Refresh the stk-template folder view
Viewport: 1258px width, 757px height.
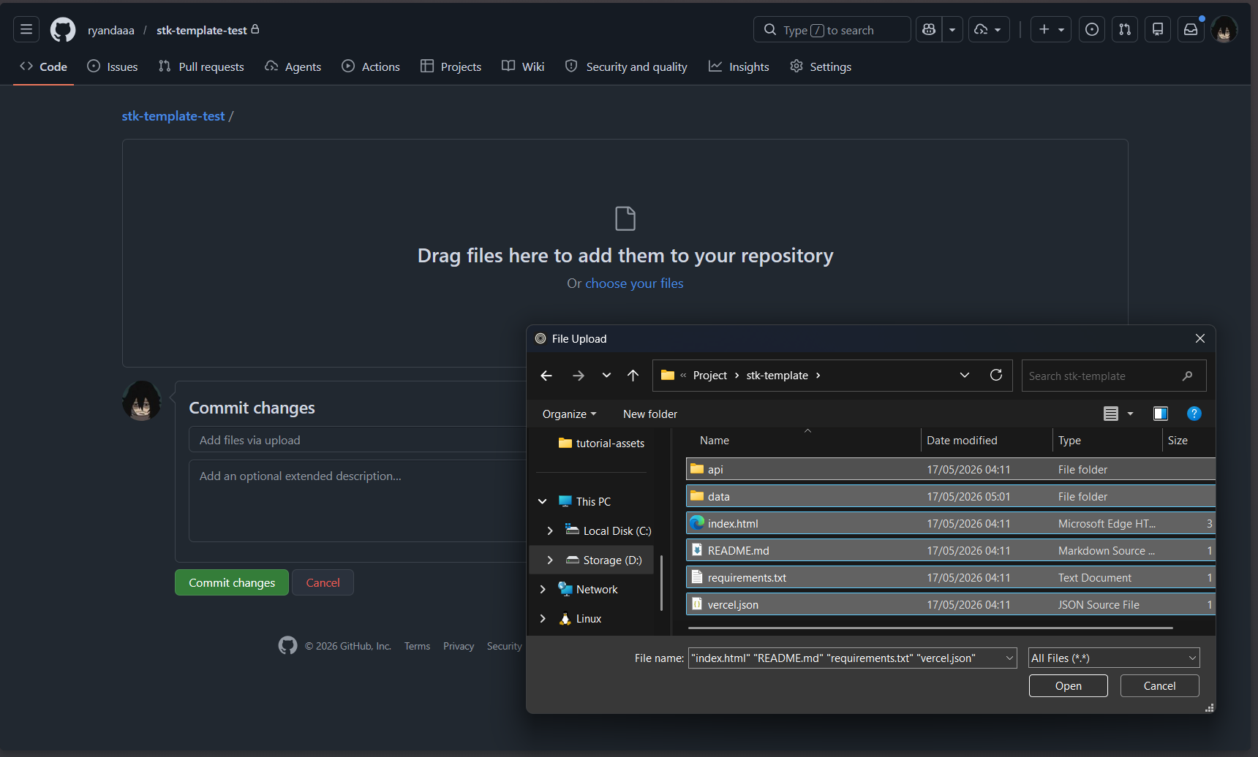(996, 376)
